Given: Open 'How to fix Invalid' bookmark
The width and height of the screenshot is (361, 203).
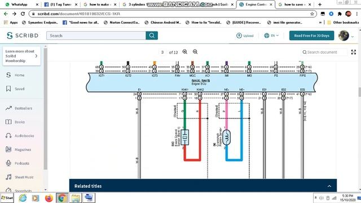Looking at the screenshot, I should coord(204,23).
